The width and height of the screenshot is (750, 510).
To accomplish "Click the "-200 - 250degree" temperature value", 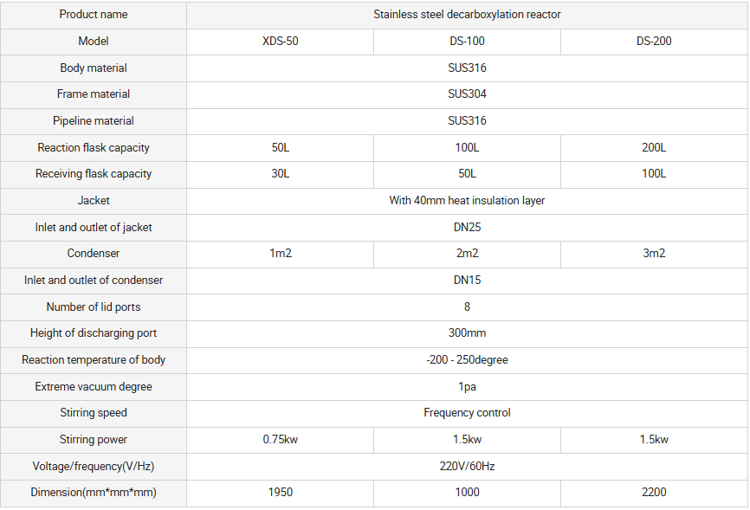I will 467,359.
